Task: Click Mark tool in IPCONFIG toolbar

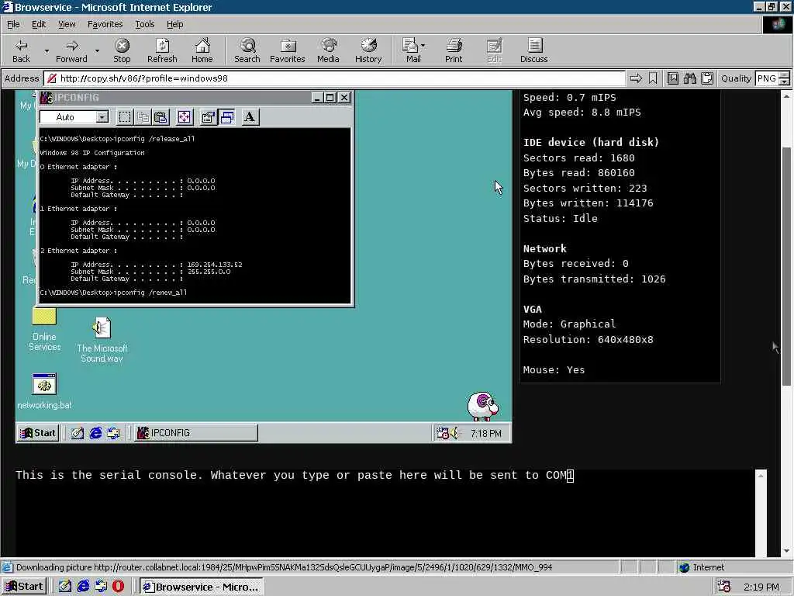Action: (x=125, y=117)
